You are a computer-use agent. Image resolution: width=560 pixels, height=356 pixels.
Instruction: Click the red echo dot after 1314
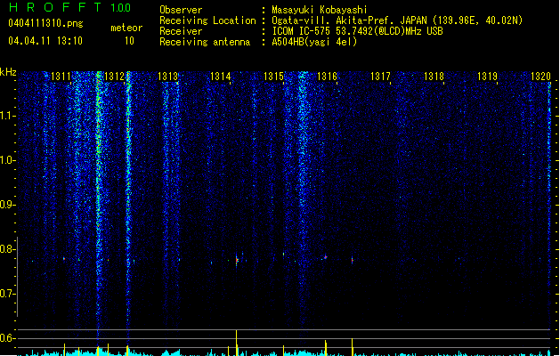click(237, 261)
